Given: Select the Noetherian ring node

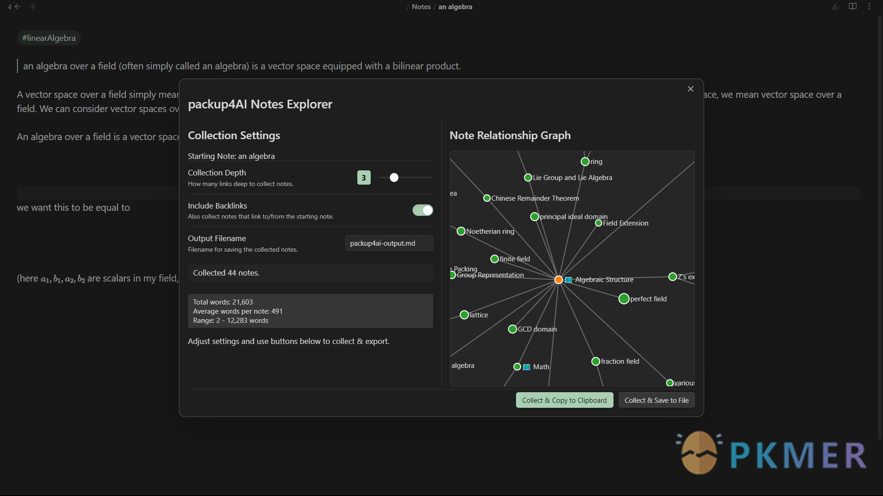Looking at the screenshot, I should 461,231.
